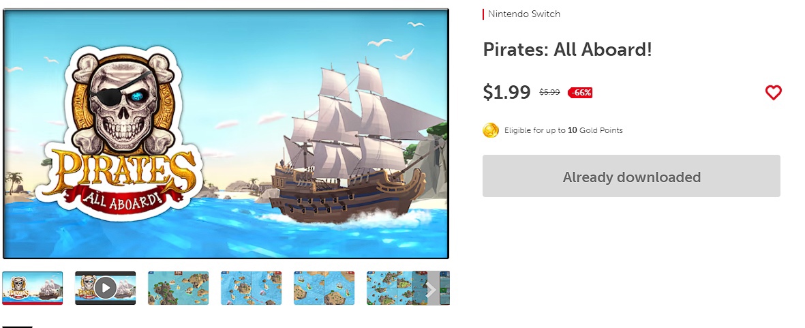The width and height of the screenshot is (805, 328).
Task: Click the Gold Points coin icon
Action: pyautogui.click(x=491, y=130)
